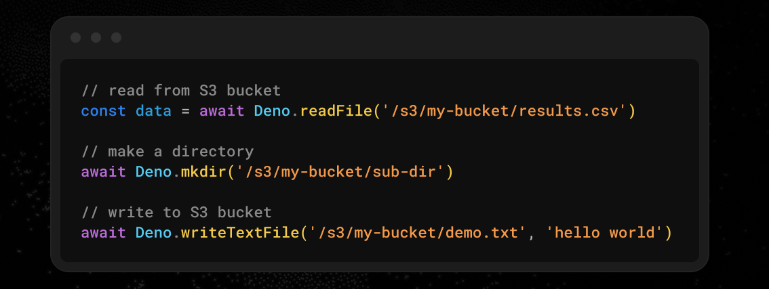Select the comment "// make a directory"
The height and width of the screenshot is (289, 769).
[x=167, y=152]
